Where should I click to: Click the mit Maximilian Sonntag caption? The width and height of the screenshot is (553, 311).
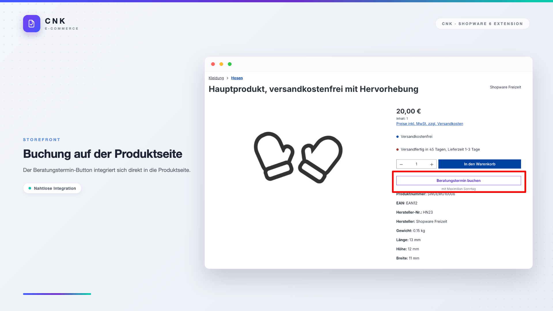coord(459,189)
